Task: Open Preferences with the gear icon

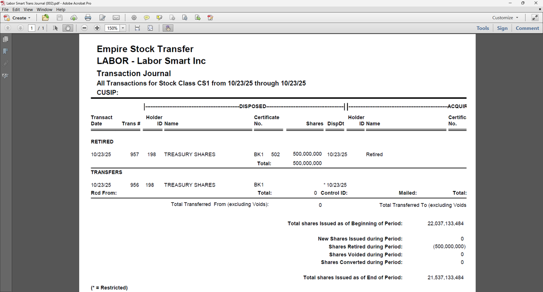Action: tap(134, 18)
